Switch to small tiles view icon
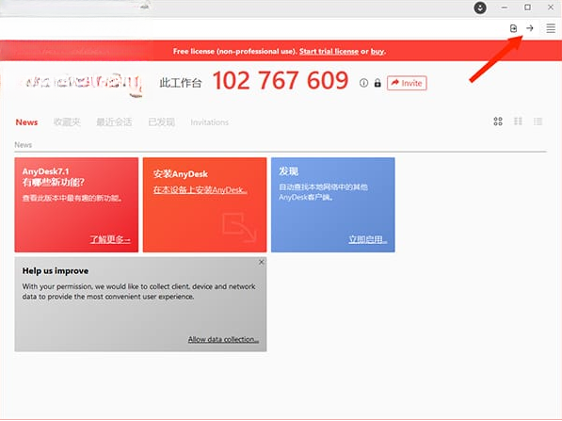 (518, 121)
